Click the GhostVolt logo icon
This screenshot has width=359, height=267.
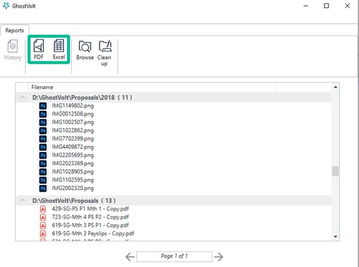pyautogui.click(x=6, y=6)
